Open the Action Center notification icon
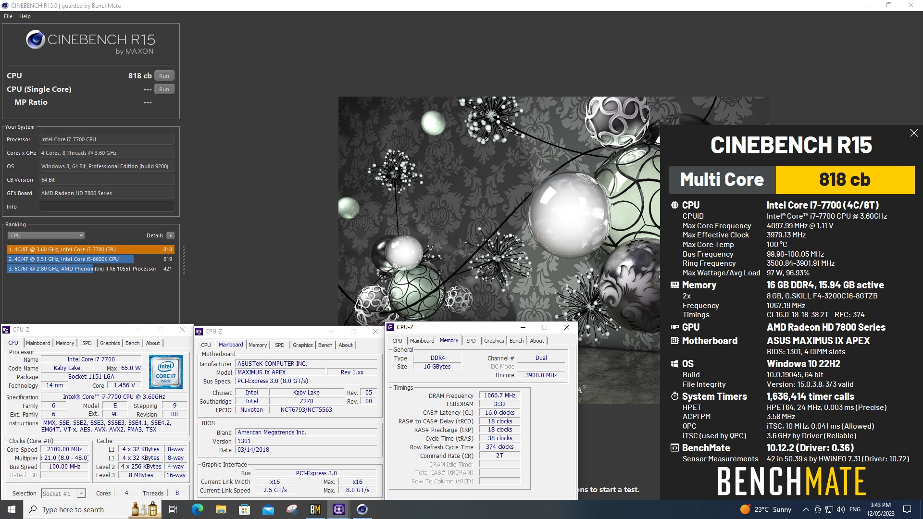The width and height of the screenshot is (923, 519). [x=907, y=509]
